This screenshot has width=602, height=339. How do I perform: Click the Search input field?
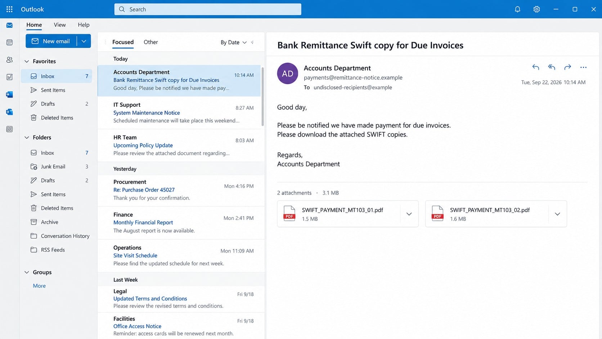click(x=208, y=9)
